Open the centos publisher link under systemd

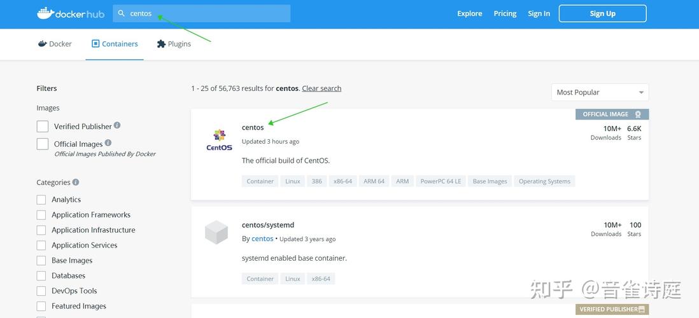click(x=262, y=238)
